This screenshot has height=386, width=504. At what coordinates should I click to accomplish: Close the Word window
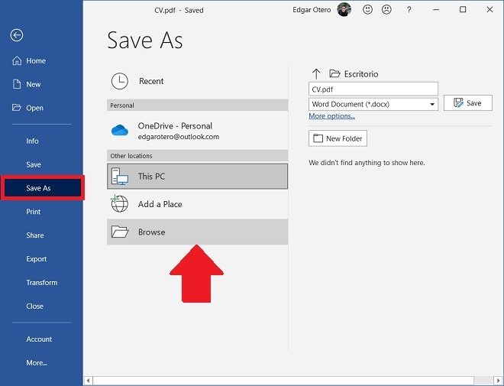coord(489,10)
